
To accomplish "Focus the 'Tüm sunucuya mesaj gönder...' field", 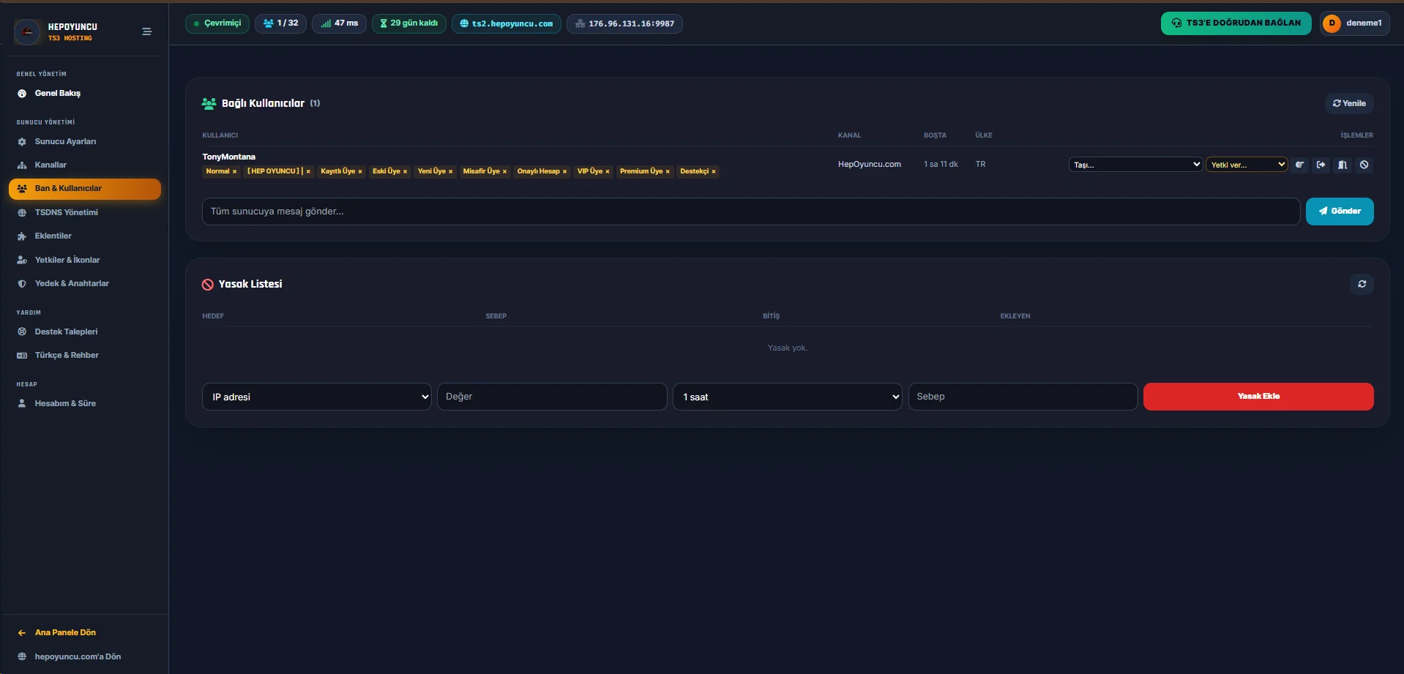I will 751,211.
